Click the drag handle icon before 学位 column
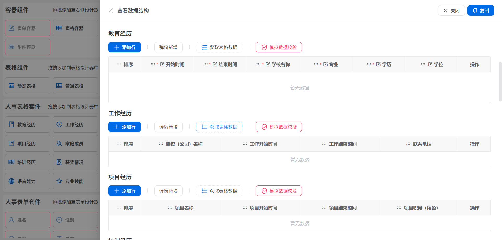Screen dimensions: 502x240 [423, 64]
